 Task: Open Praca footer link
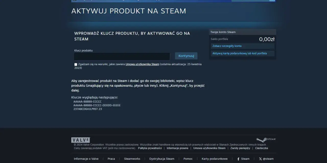(111, 159)
